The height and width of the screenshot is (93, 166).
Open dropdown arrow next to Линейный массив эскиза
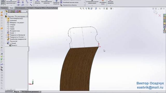point(84,2)
